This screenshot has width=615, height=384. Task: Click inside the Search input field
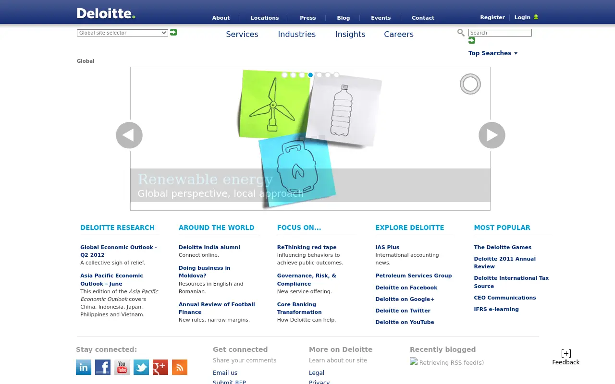500,33
